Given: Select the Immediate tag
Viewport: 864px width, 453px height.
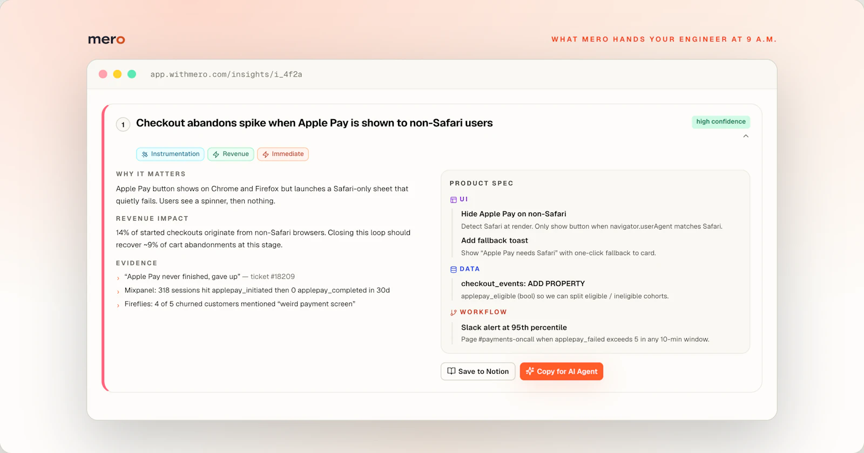Looking at the screenshot, I should click(x=283, y=154).
